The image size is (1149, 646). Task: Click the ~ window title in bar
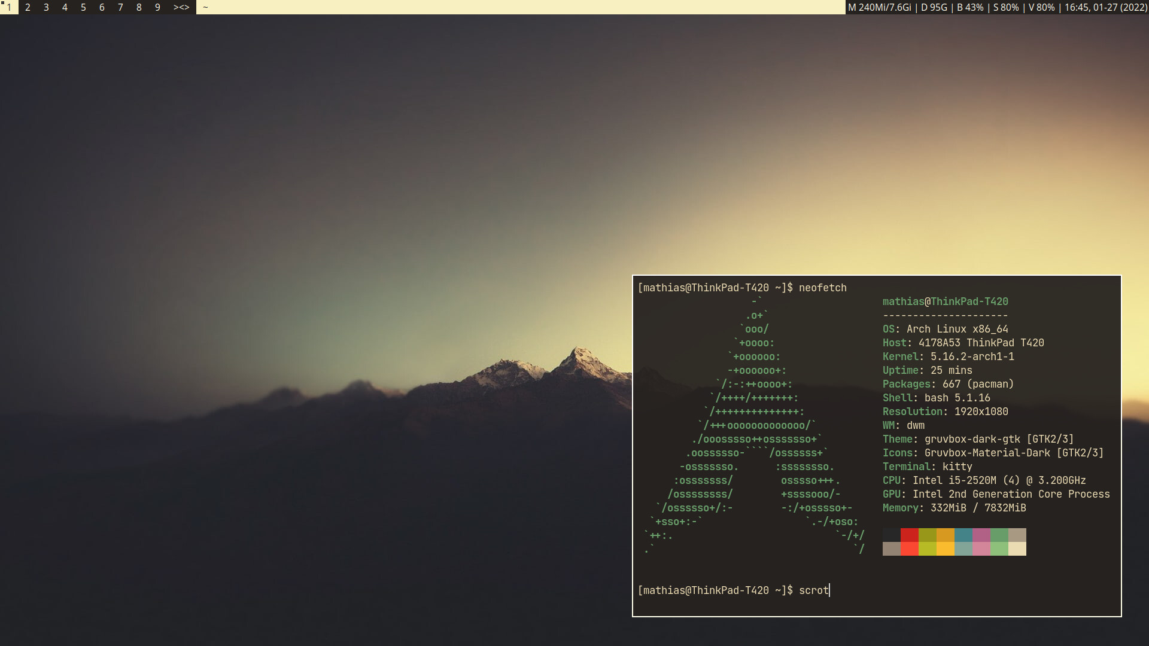(205, 7)
